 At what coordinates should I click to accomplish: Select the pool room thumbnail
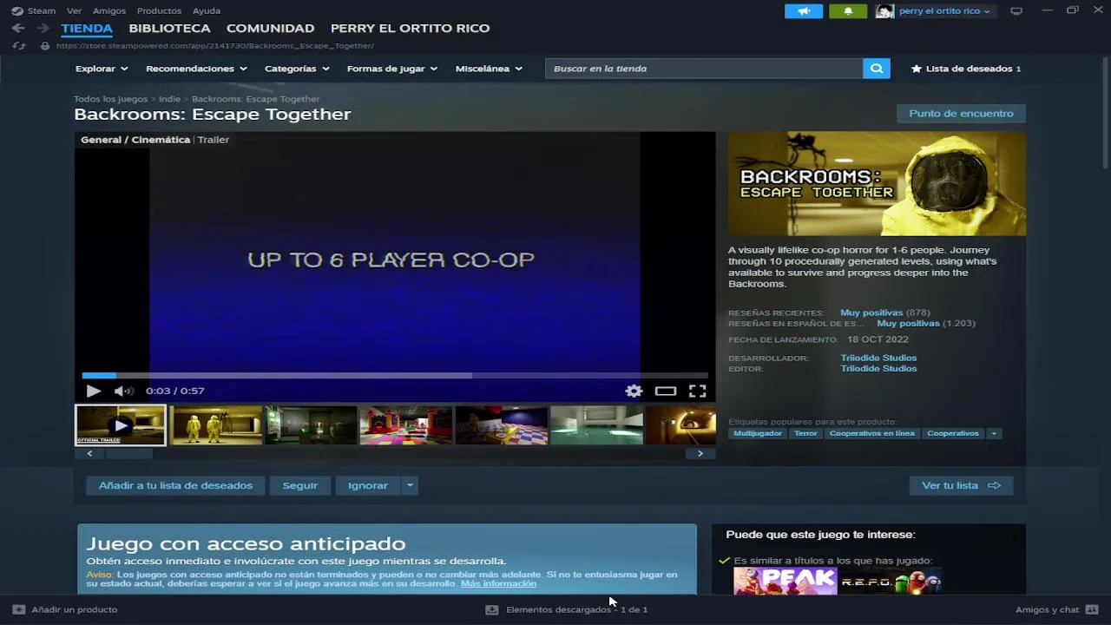point(596,425)
